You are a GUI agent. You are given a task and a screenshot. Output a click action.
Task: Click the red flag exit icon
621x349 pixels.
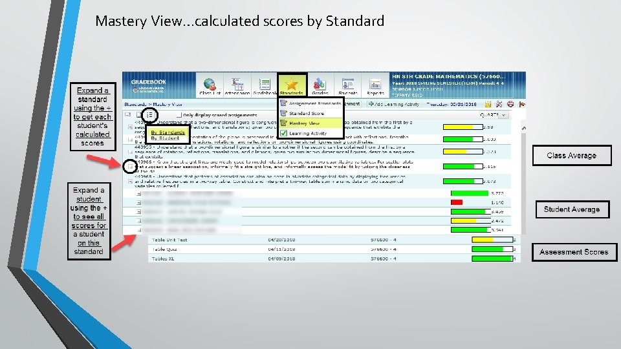(522, 105)
